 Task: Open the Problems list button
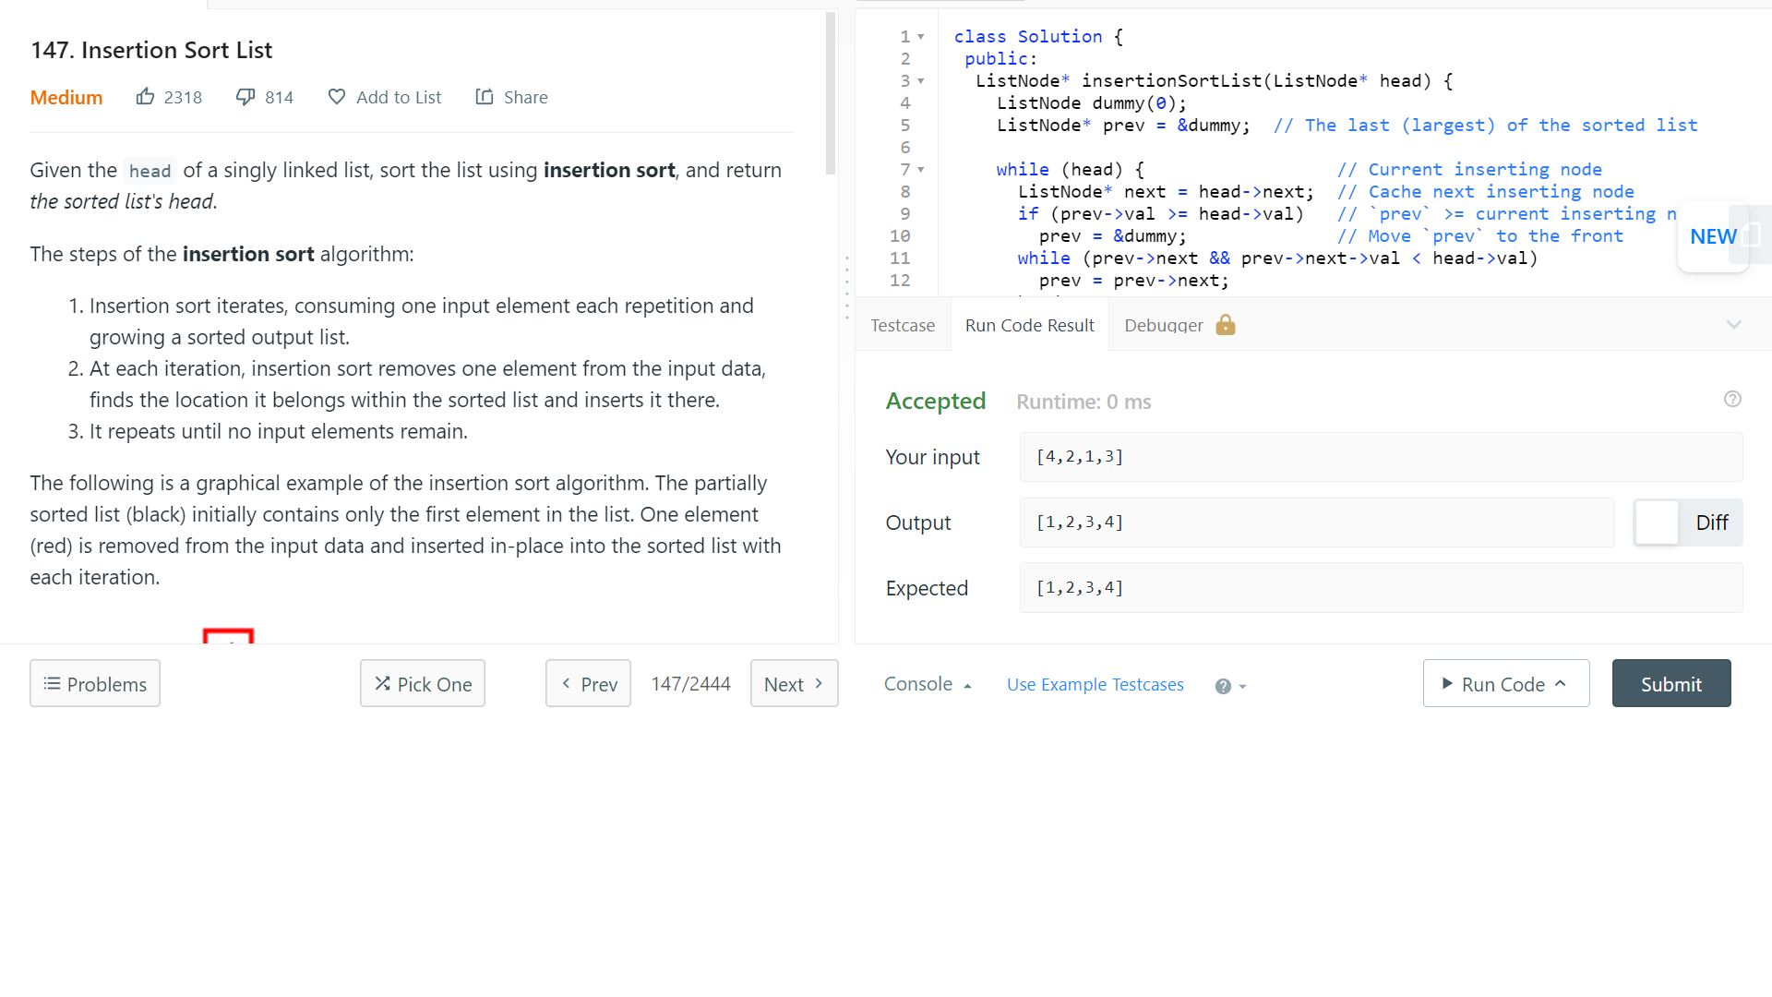pyautogui.click(x=95, y=684)
